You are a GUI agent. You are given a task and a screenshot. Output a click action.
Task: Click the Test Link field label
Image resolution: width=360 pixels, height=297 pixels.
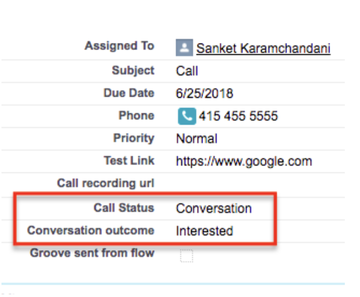coord(129,161)
